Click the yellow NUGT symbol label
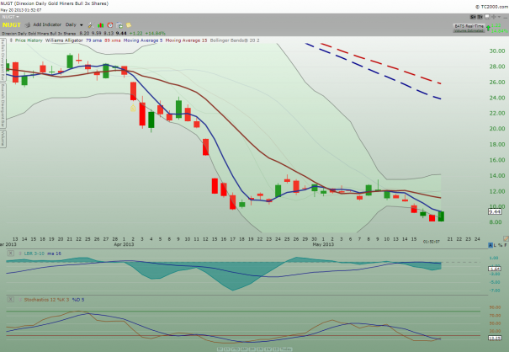The image size is (509, 352). pyautogui.click(x=12, y=25)
